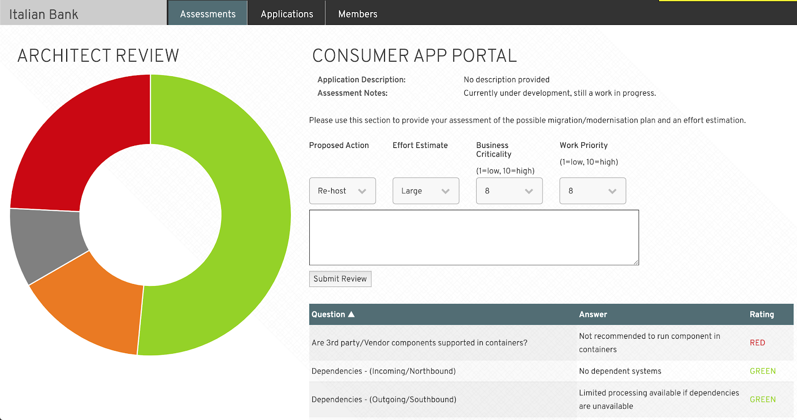Click the 'Currently under development' assessment note

point(560,93)
